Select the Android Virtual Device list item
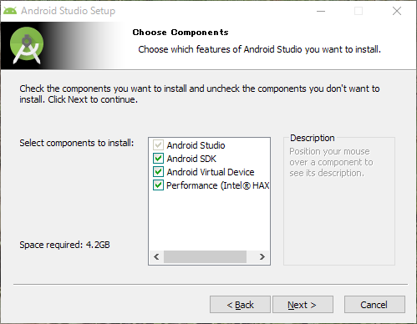Image resolution: width=417 pixels, height=324 pixels. click(x=211, y=172)
